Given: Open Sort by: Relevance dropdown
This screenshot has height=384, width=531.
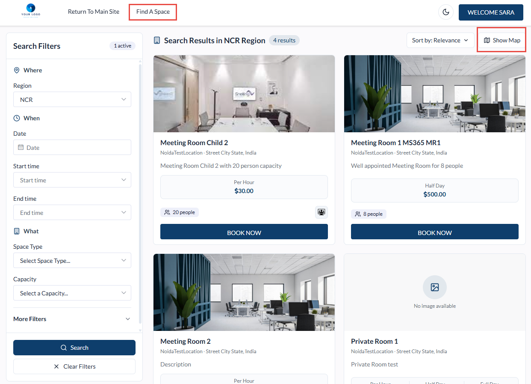Looking at the screenshot, I should [440, 40].
